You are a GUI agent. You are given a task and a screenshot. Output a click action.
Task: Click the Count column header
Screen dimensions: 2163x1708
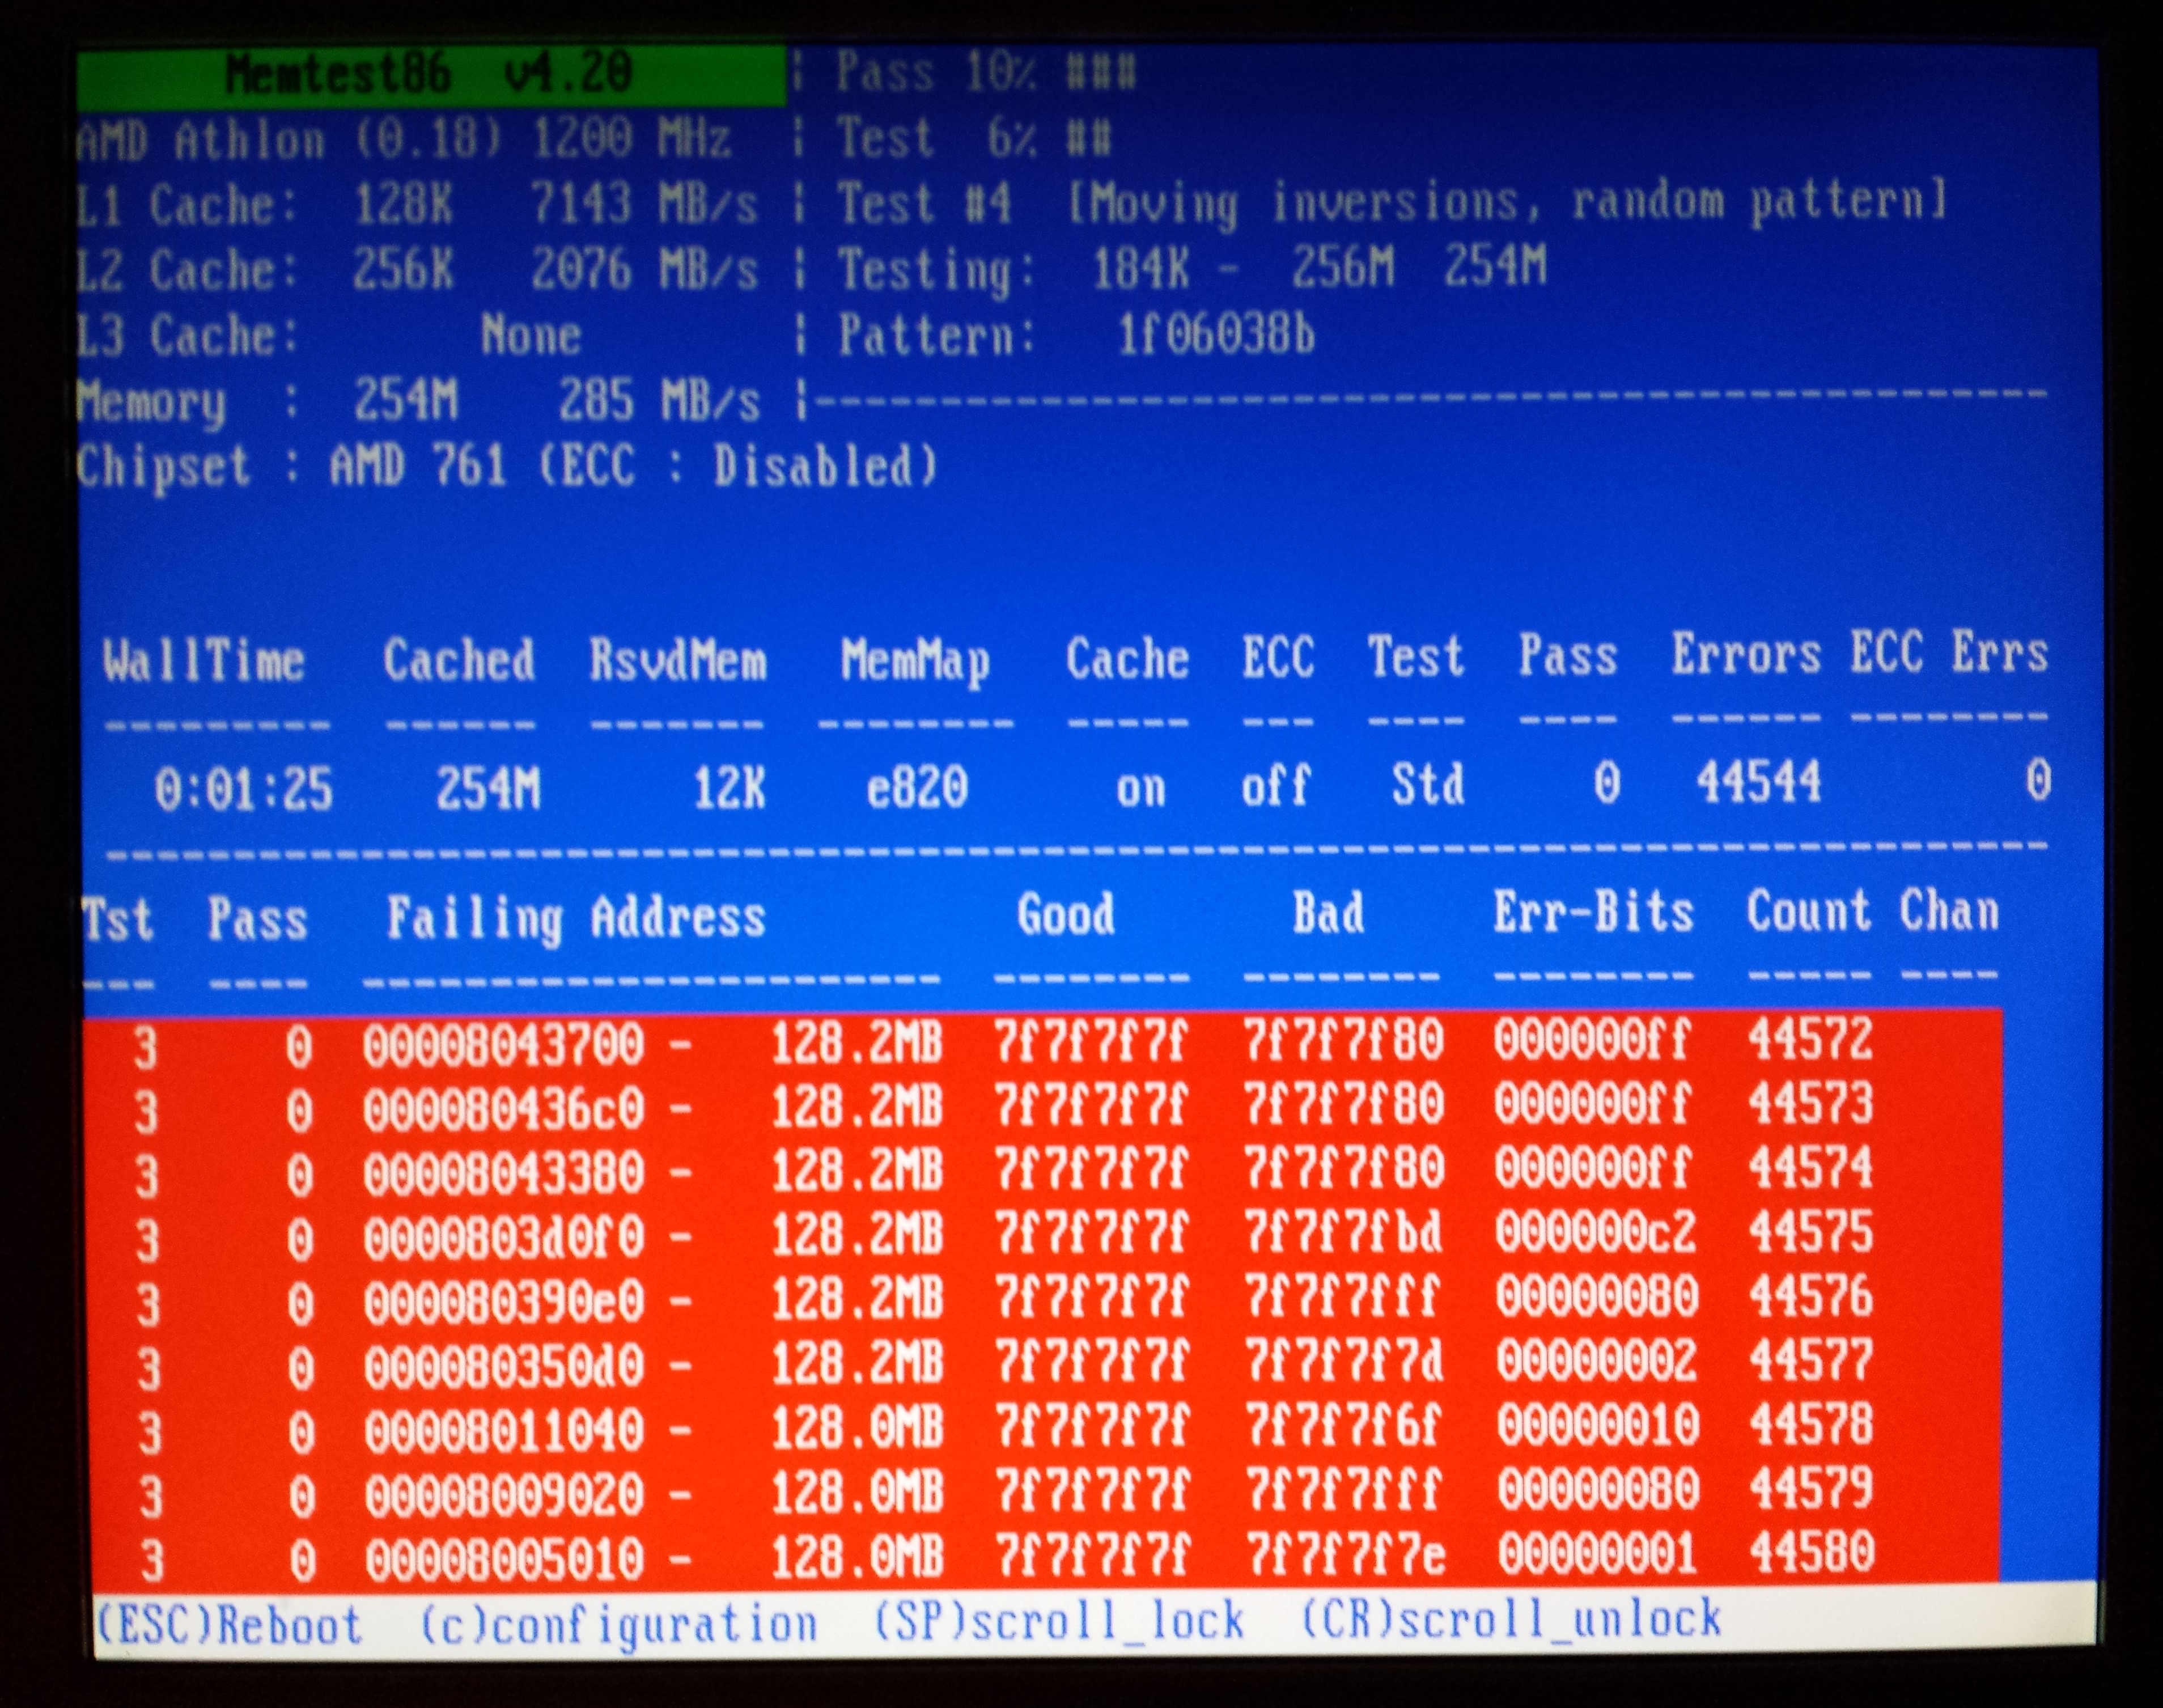coord(1808,911)
